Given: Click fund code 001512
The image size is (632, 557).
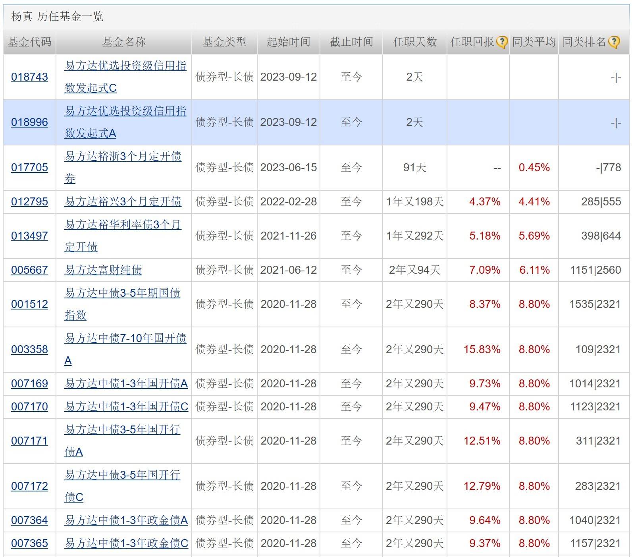Looking at the screenshot, I should click(x=29, y=304).
